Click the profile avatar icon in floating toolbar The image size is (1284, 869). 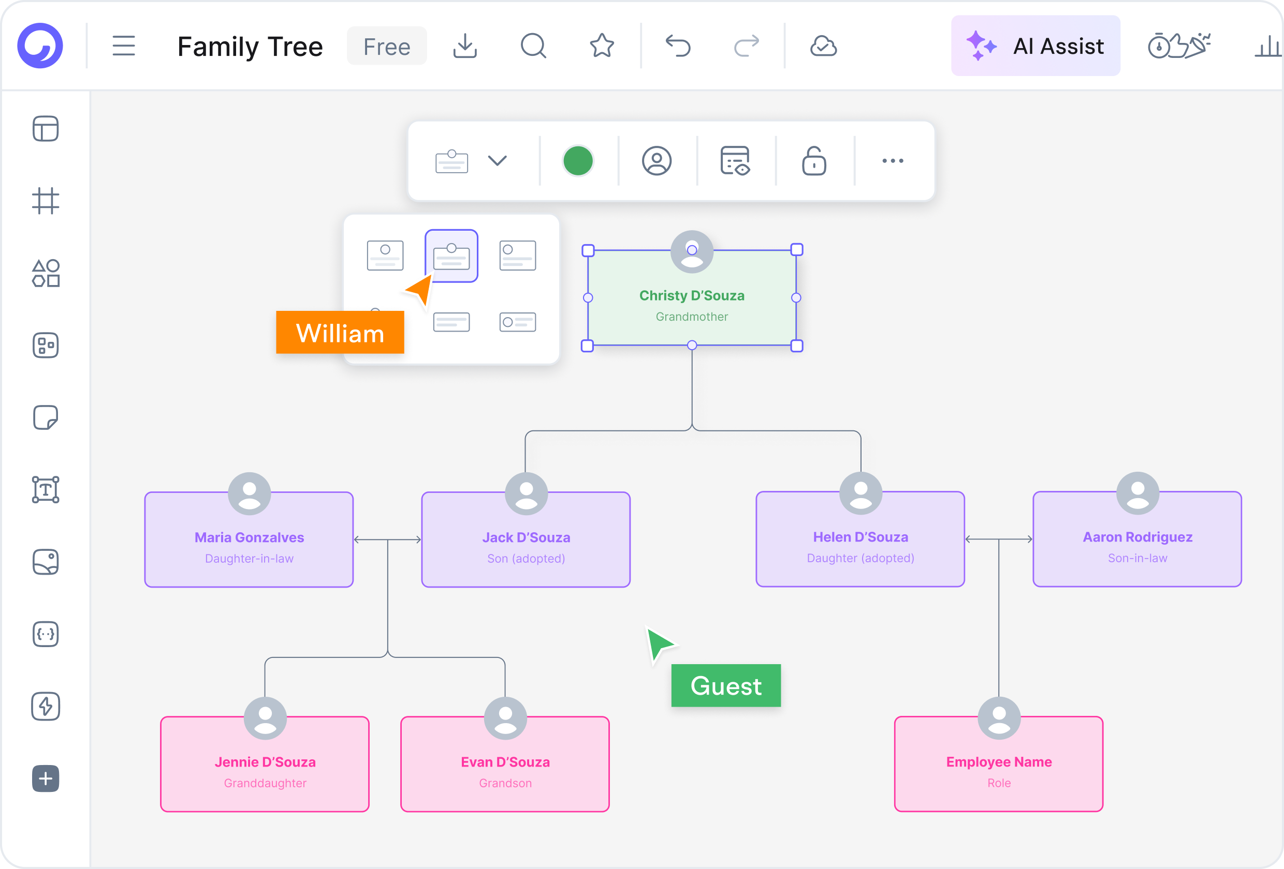tap(657, 161)
